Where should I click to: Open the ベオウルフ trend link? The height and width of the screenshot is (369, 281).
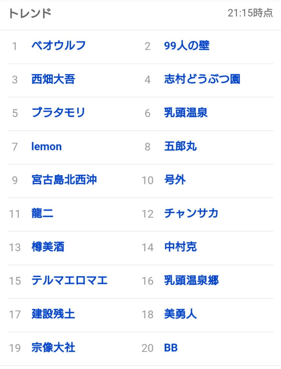pos(58,46)
